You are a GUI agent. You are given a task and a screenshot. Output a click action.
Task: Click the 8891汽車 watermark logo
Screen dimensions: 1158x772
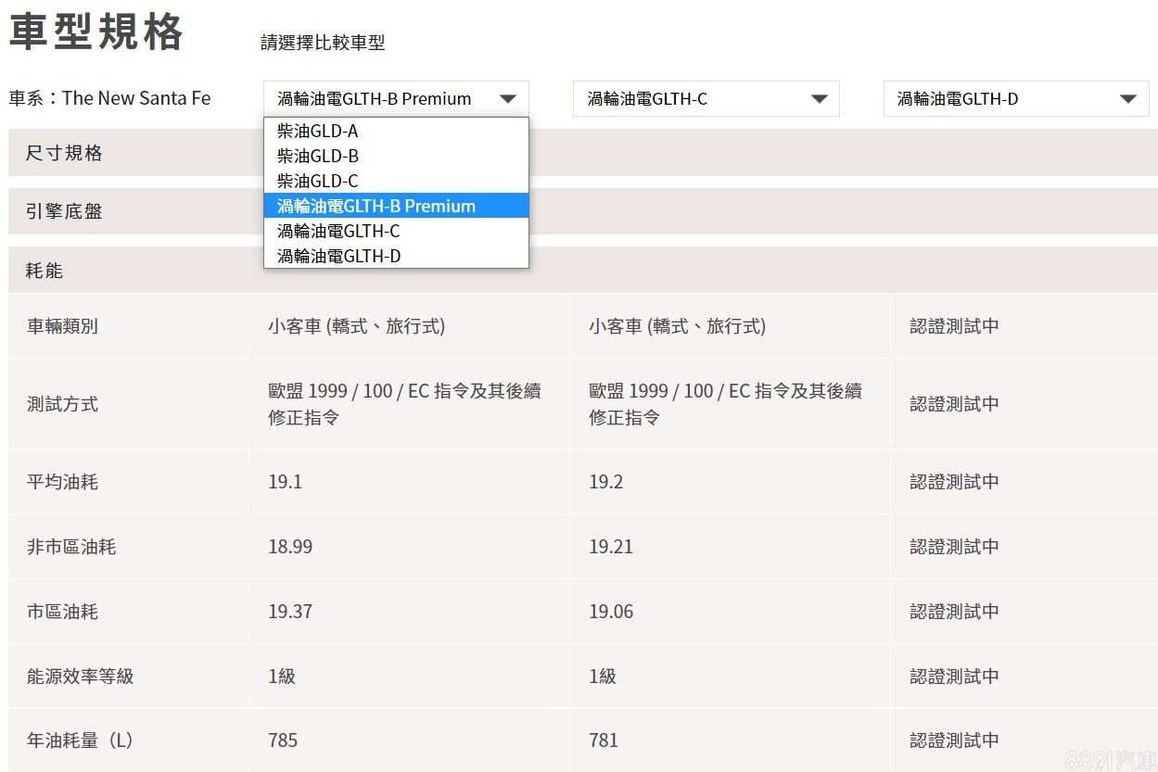pyautogui.click(x=1109, y=759)
